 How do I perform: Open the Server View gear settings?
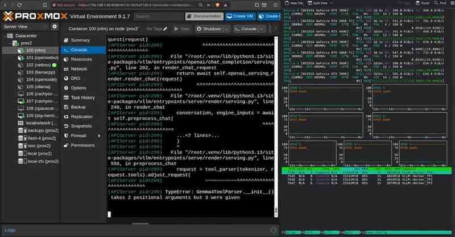(54, 27)
